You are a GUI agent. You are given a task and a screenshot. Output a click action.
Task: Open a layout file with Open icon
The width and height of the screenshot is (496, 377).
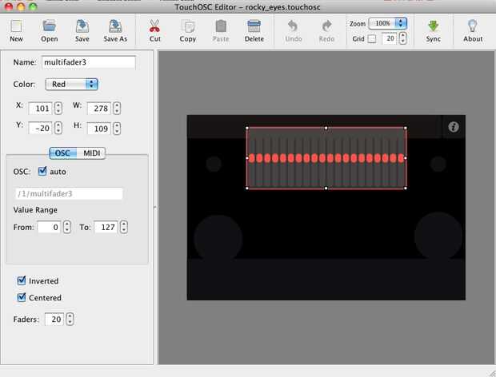coord(50,26)
